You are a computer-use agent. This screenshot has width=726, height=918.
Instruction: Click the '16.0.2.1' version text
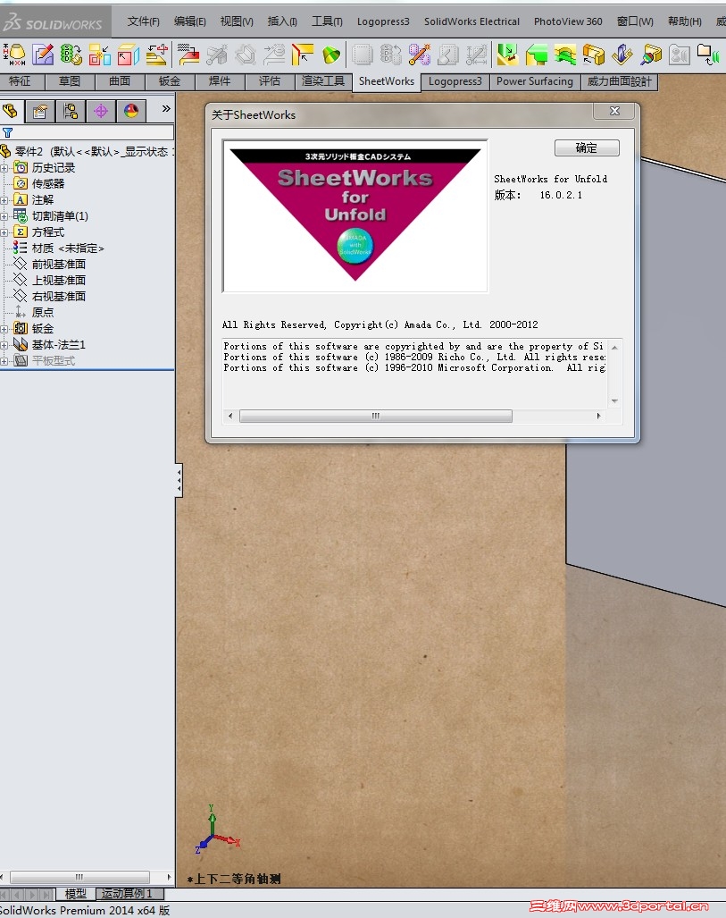(x=561, y=195)
